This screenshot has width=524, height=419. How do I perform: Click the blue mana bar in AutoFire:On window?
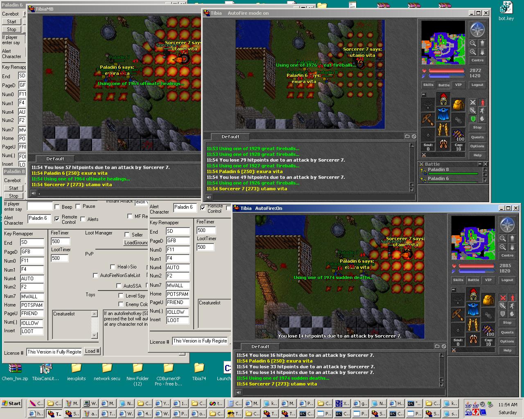(476, 271)
